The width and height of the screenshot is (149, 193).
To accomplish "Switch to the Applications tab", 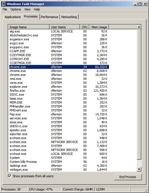I will (x=13, y=17).
